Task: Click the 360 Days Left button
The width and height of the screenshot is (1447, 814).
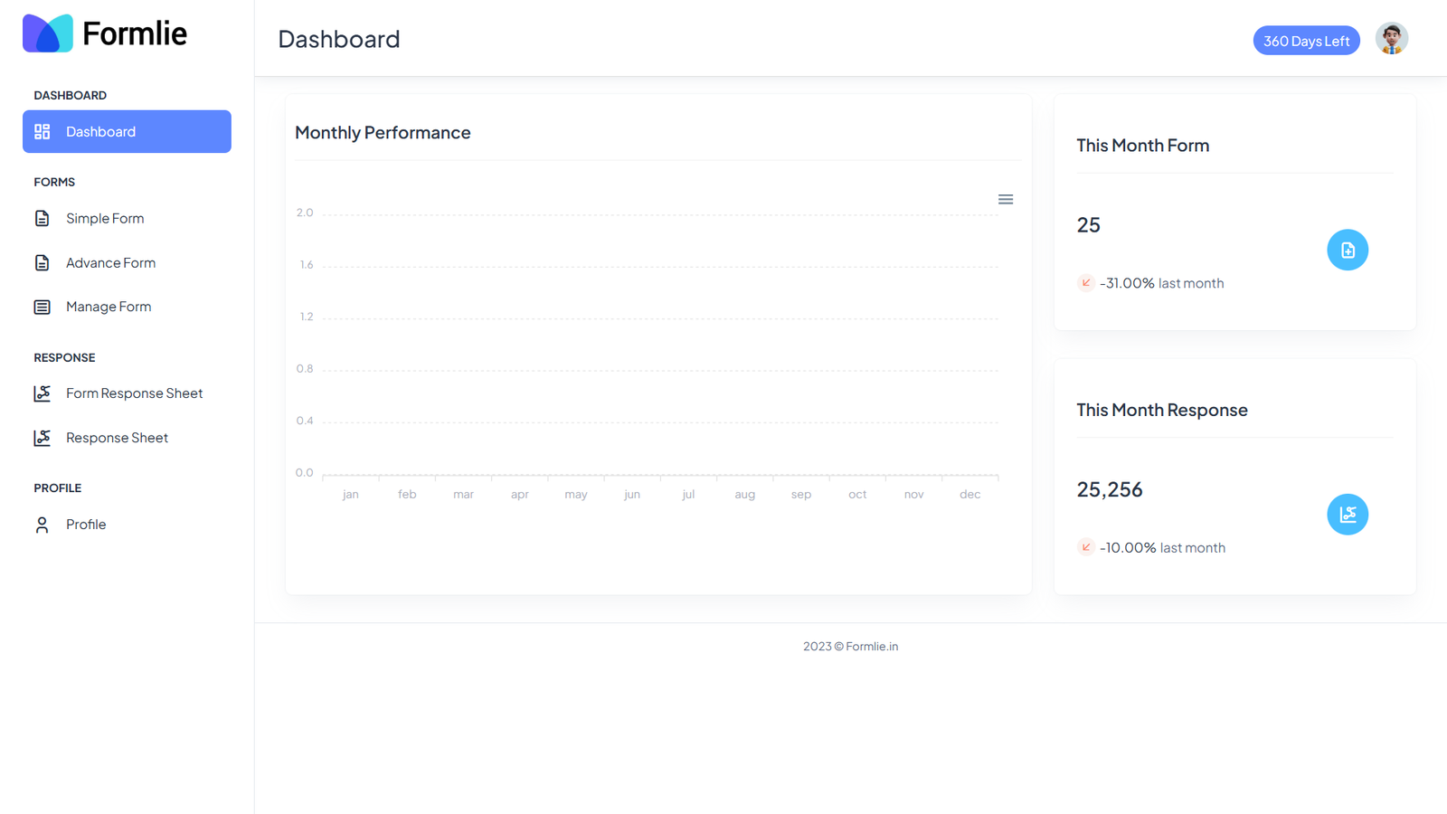Action: (1305, 41)
